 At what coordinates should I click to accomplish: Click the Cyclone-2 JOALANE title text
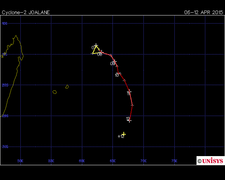(x=26, y=12)
